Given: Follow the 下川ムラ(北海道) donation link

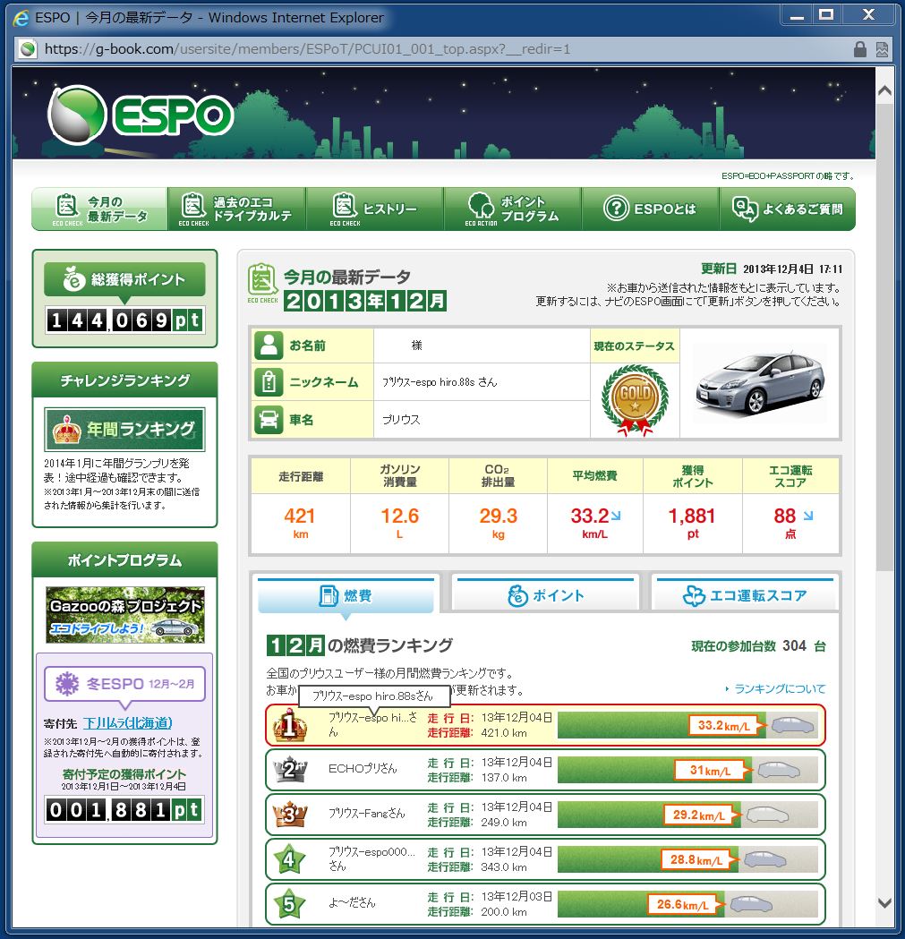Looking at the screenshot, I should tap(128, 722).
